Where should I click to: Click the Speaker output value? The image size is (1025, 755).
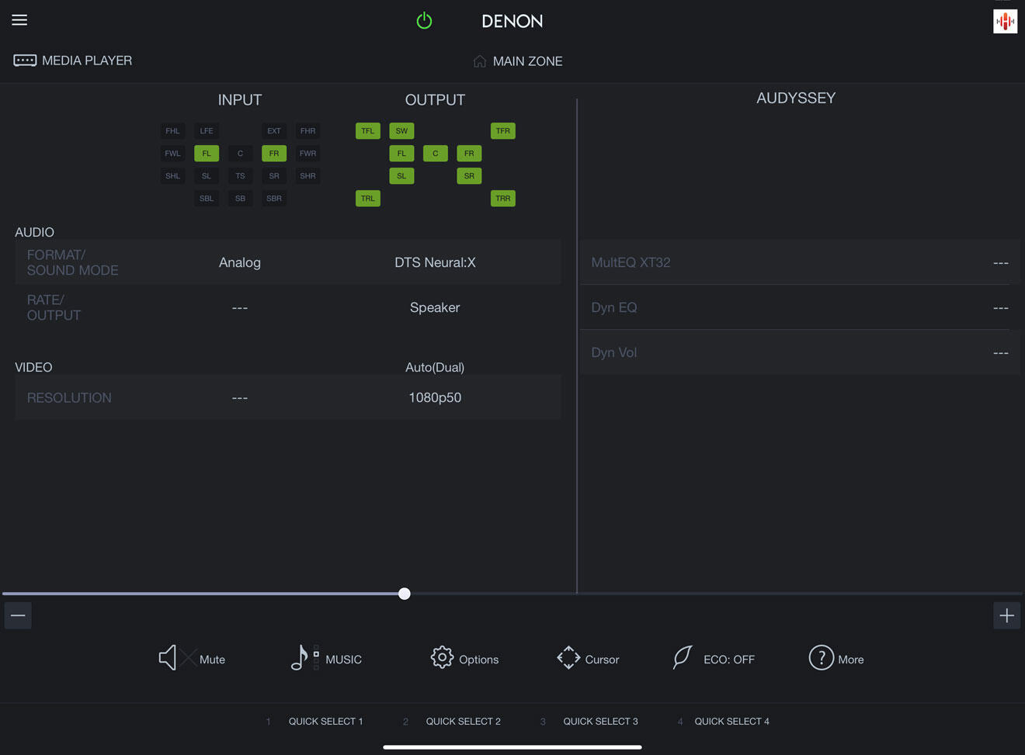(435, 307)
